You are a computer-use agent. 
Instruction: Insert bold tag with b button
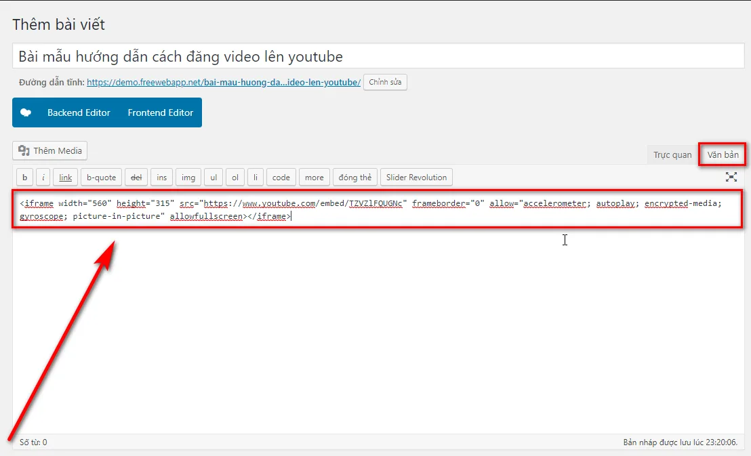(24, 178)
